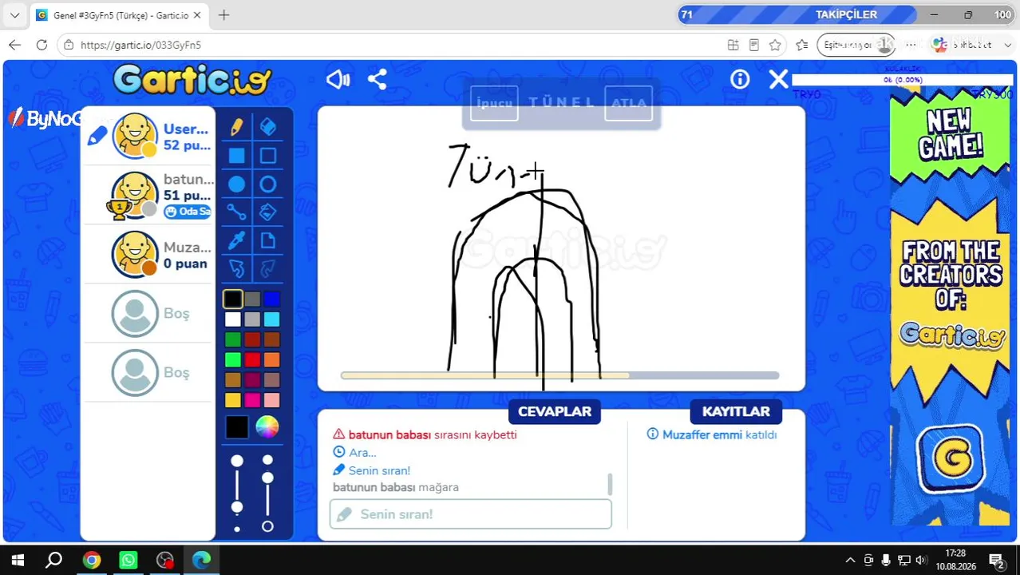
Task: Click the first empty Boş slot
Action: pos(148,314)
